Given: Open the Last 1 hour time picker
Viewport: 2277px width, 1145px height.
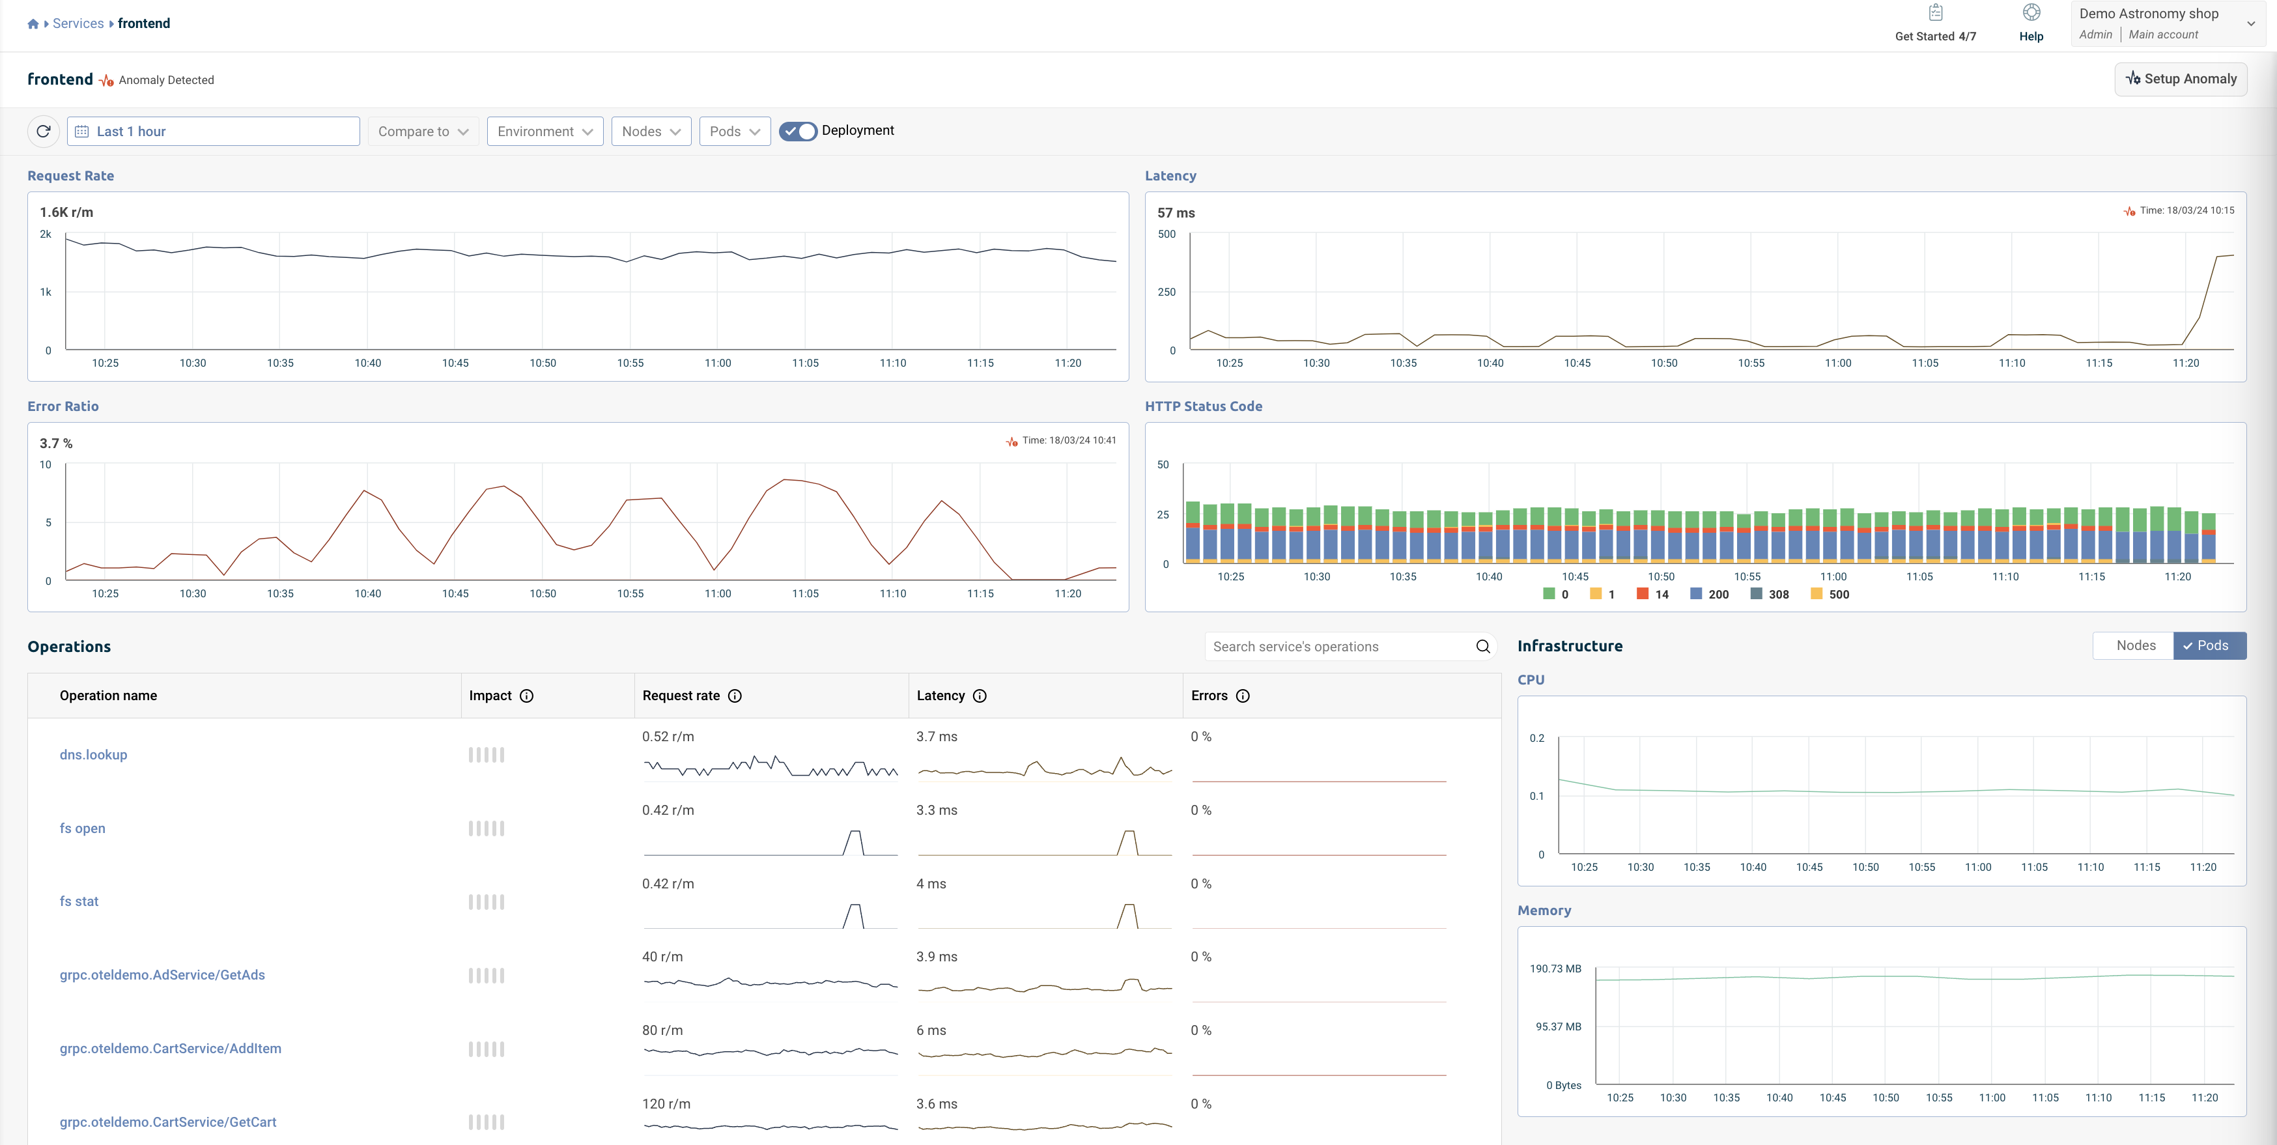Looking at the screenshot, I should pos(214,131).
